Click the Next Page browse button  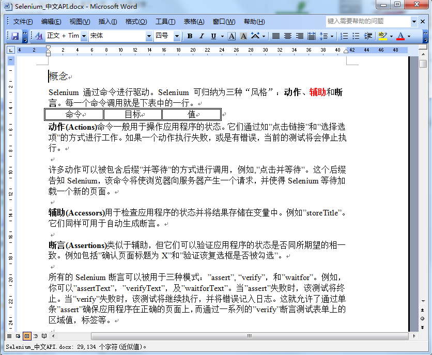[x=423, y=328]
